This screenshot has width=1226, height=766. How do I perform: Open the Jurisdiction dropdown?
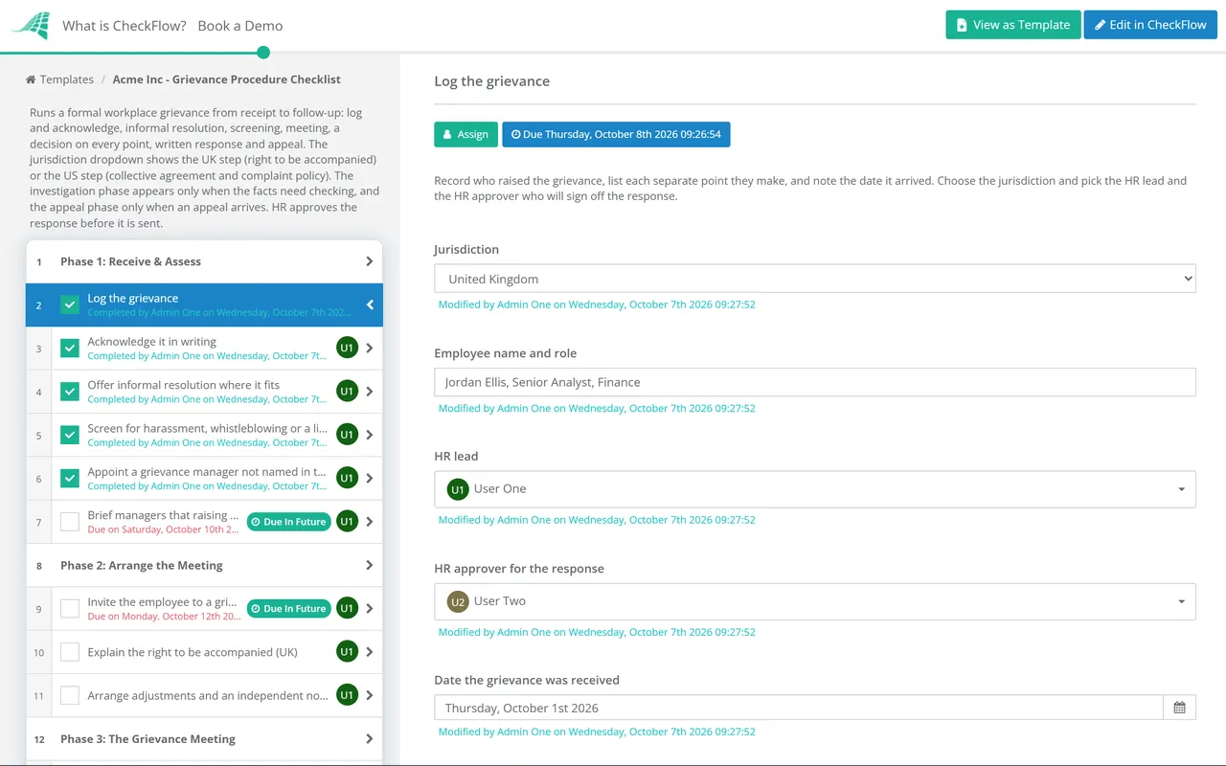(x=815, y=279)
